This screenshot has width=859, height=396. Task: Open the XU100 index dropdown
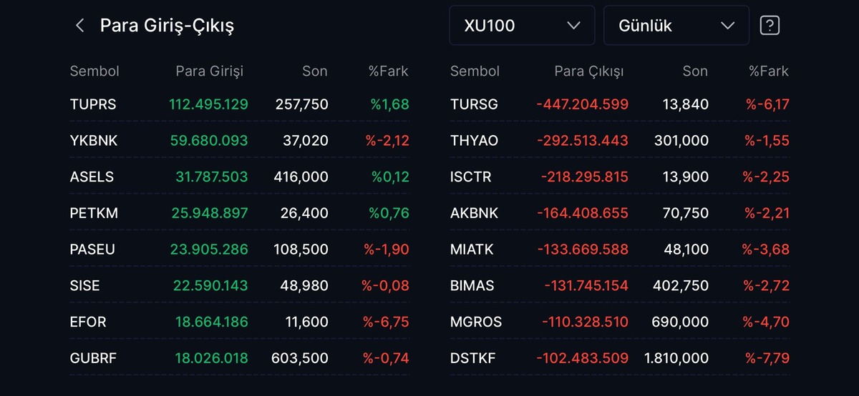[522, 26]
